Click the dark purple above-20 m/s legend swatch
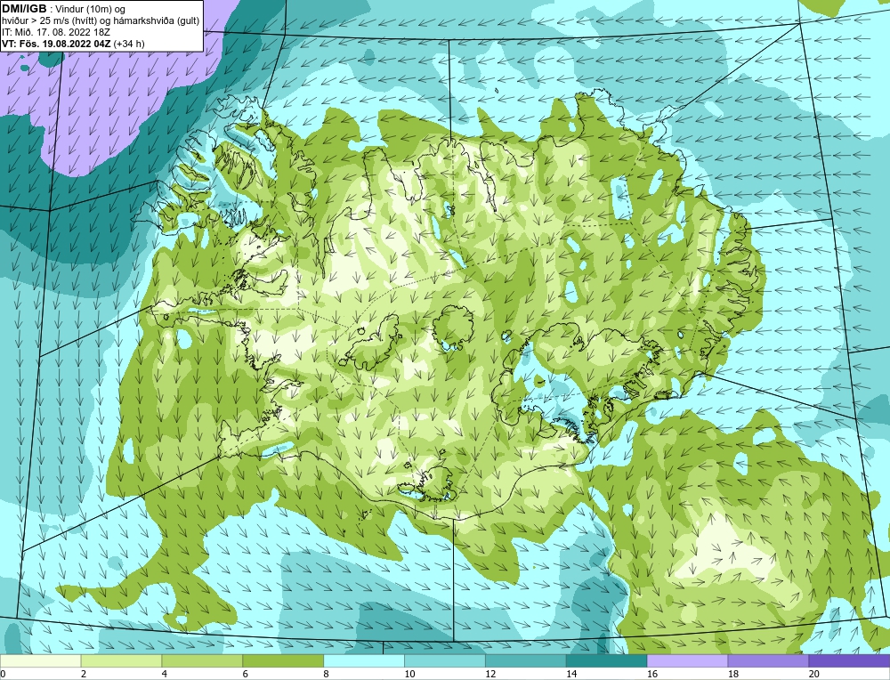 [849, 661]
